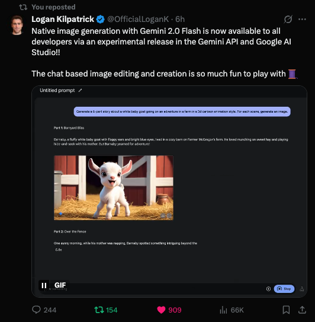This screenshot has height=322, width=315.
Task: Open Logan Kilpatrick's profile avatar
Action: click(17, 25)
